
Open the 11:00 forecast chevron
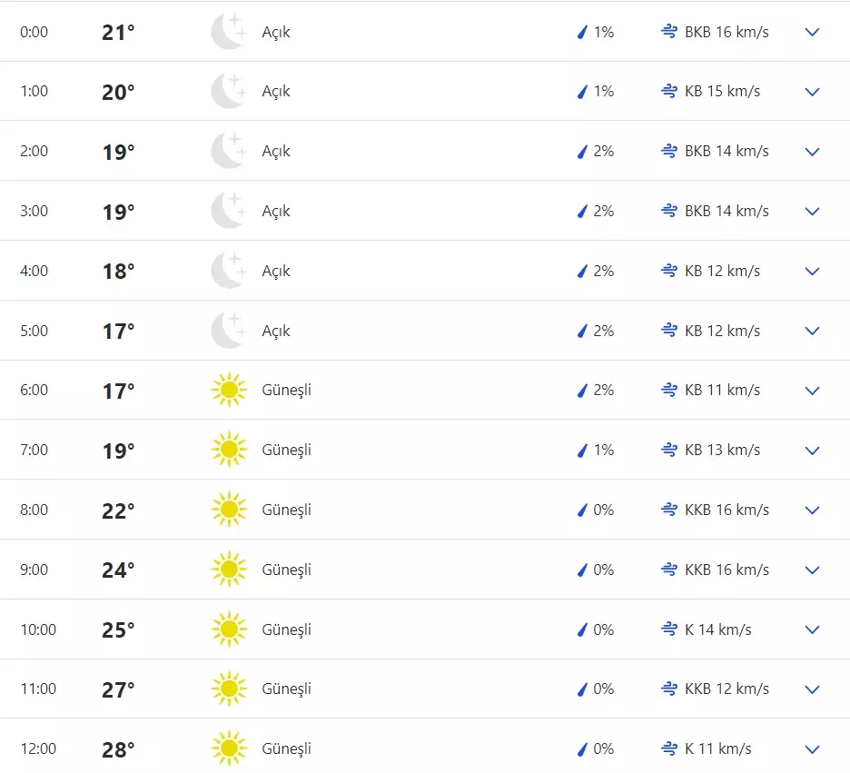(812, 689)
